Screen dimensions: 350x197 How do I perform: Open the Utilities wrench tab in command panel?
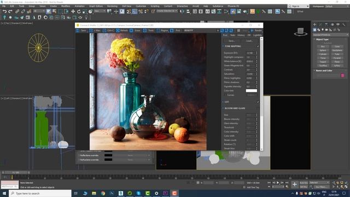coord(344,24)
